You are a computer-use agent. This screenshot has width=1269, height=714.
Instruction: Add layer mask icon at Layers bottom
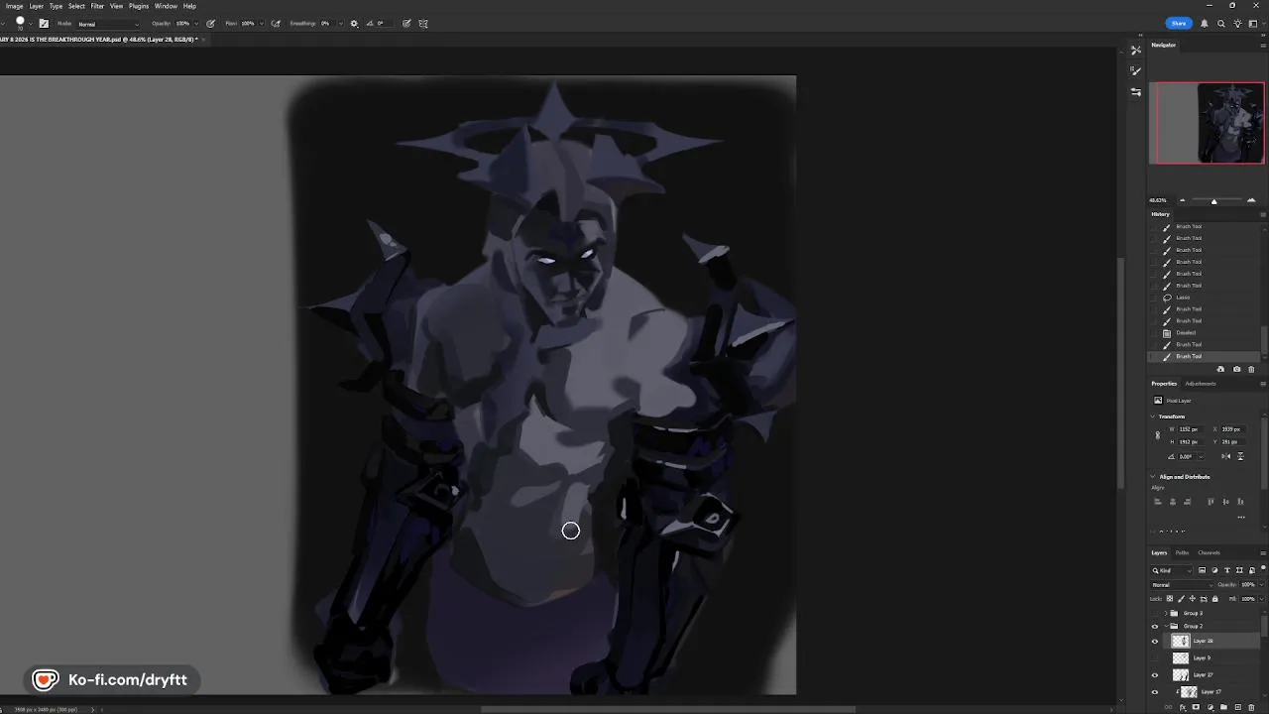coord(1196,707)
